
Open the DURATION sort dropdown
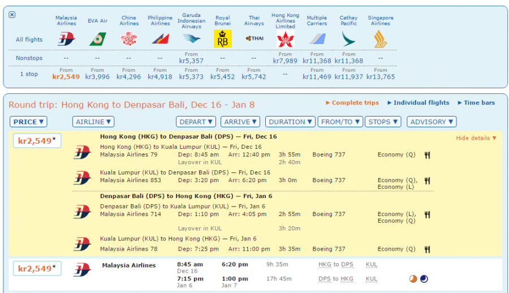coord(291,122)
